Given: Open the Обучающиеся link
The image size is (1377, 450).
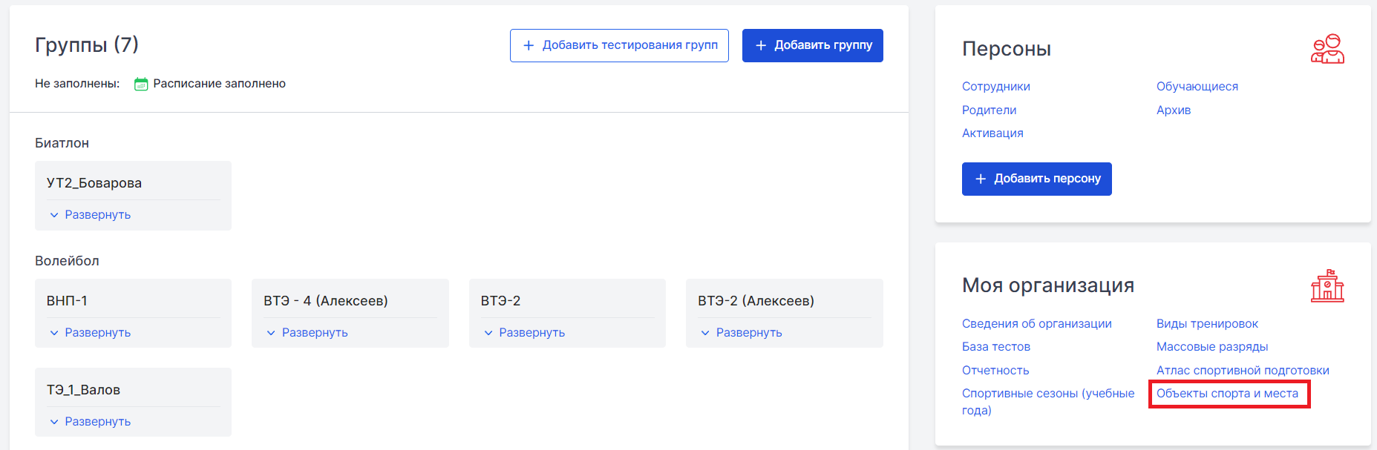Looking at the screenshot, I should click(1197, 87).
